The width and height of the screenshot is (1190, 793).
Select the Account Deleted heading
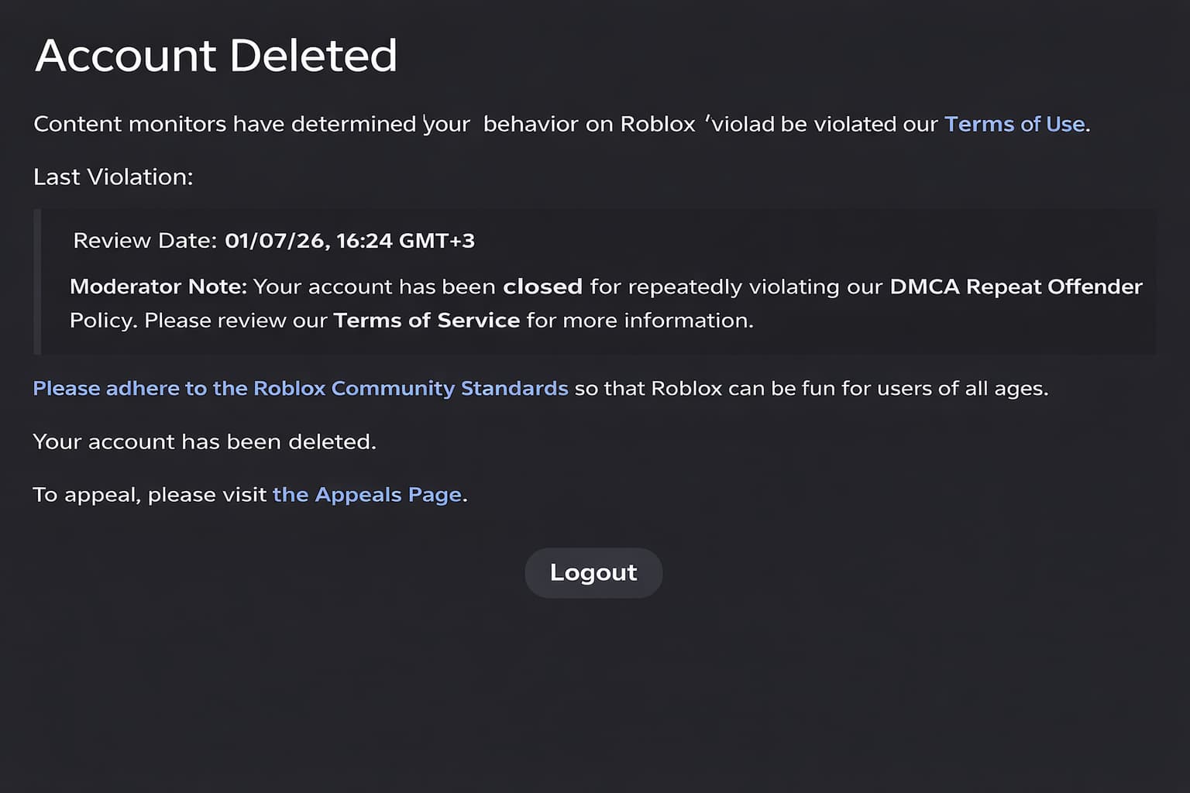215,55
